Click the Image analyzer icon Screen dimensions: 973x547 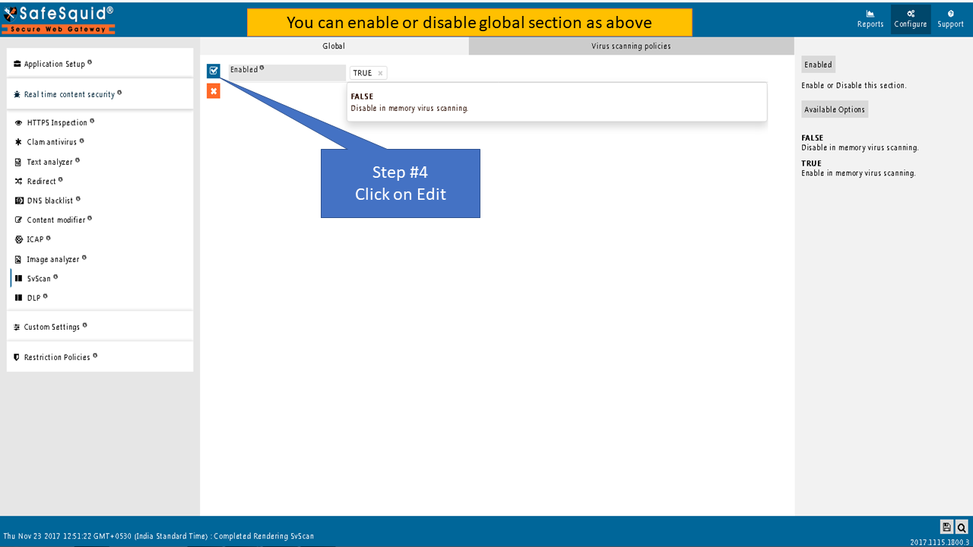click(x=19, y=259)
